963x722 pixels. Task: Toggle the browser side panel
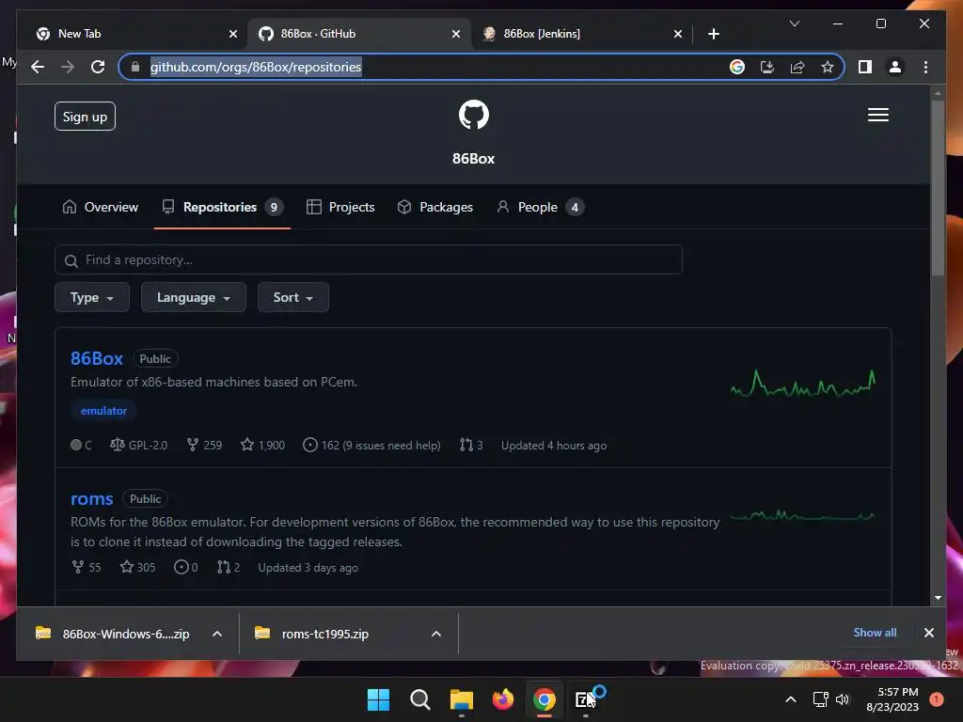865,67
